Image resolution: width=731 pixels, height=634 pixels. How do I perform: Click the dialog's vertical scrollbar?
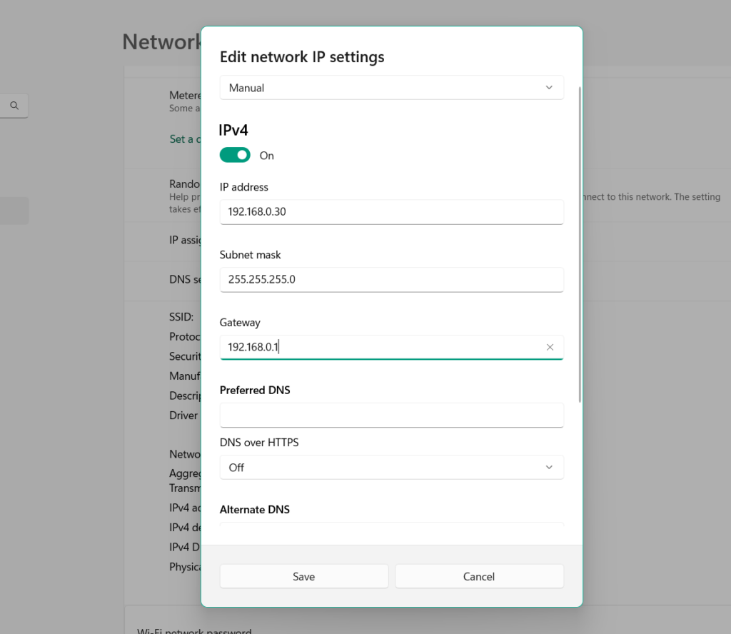(580, 244)
